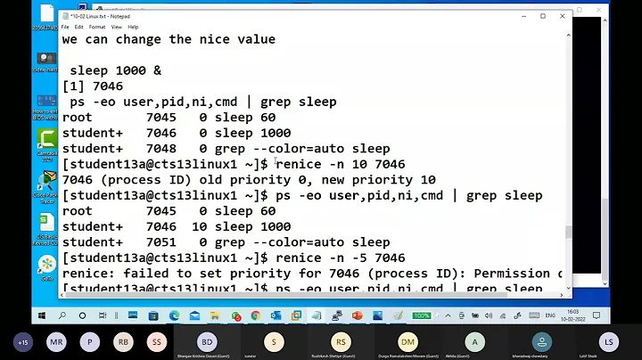Open the File menu in Notepad
642x360 pixels.
click(x=65, y=27)
